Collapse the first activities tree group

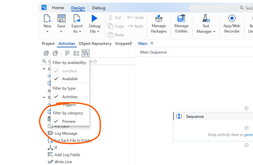pyautogui.click(x=44, y=69)
